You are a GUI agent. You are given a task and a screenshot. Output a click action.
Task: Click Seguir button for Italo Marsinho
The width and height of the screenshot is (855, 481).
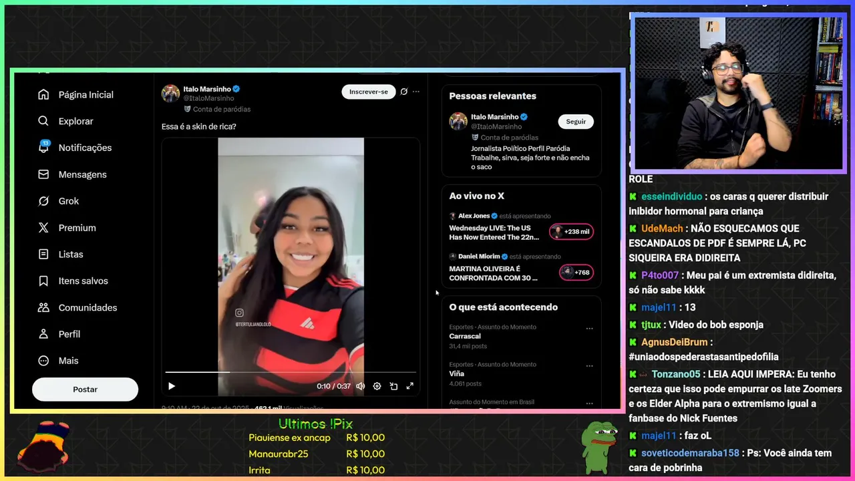click(576, 122)
